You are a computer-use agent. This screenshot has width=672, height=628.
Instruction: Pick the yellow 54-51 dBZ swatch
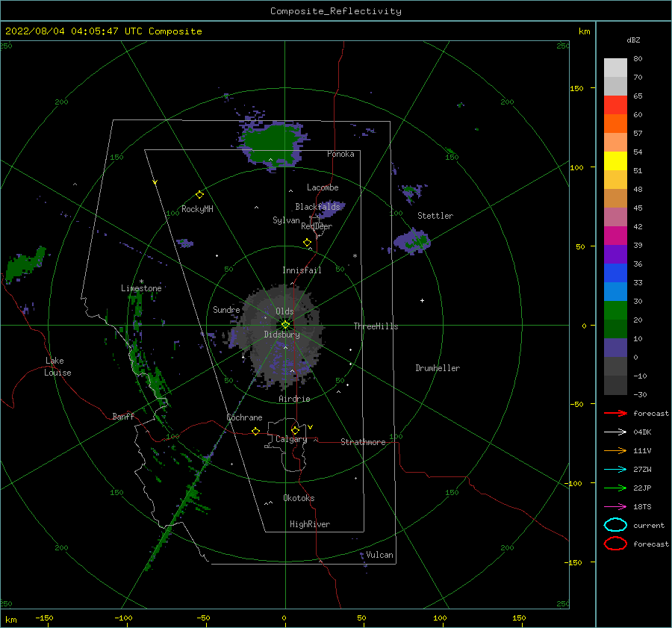pos(615,161)
